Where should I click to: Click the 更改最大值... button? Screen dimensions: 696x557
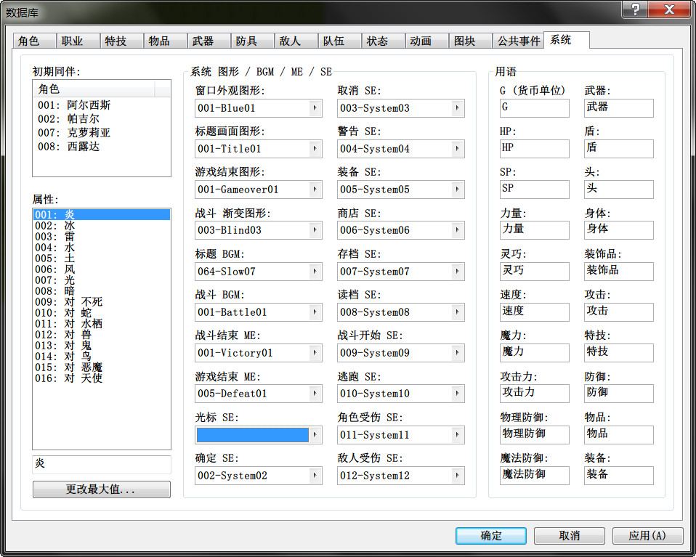102,489
